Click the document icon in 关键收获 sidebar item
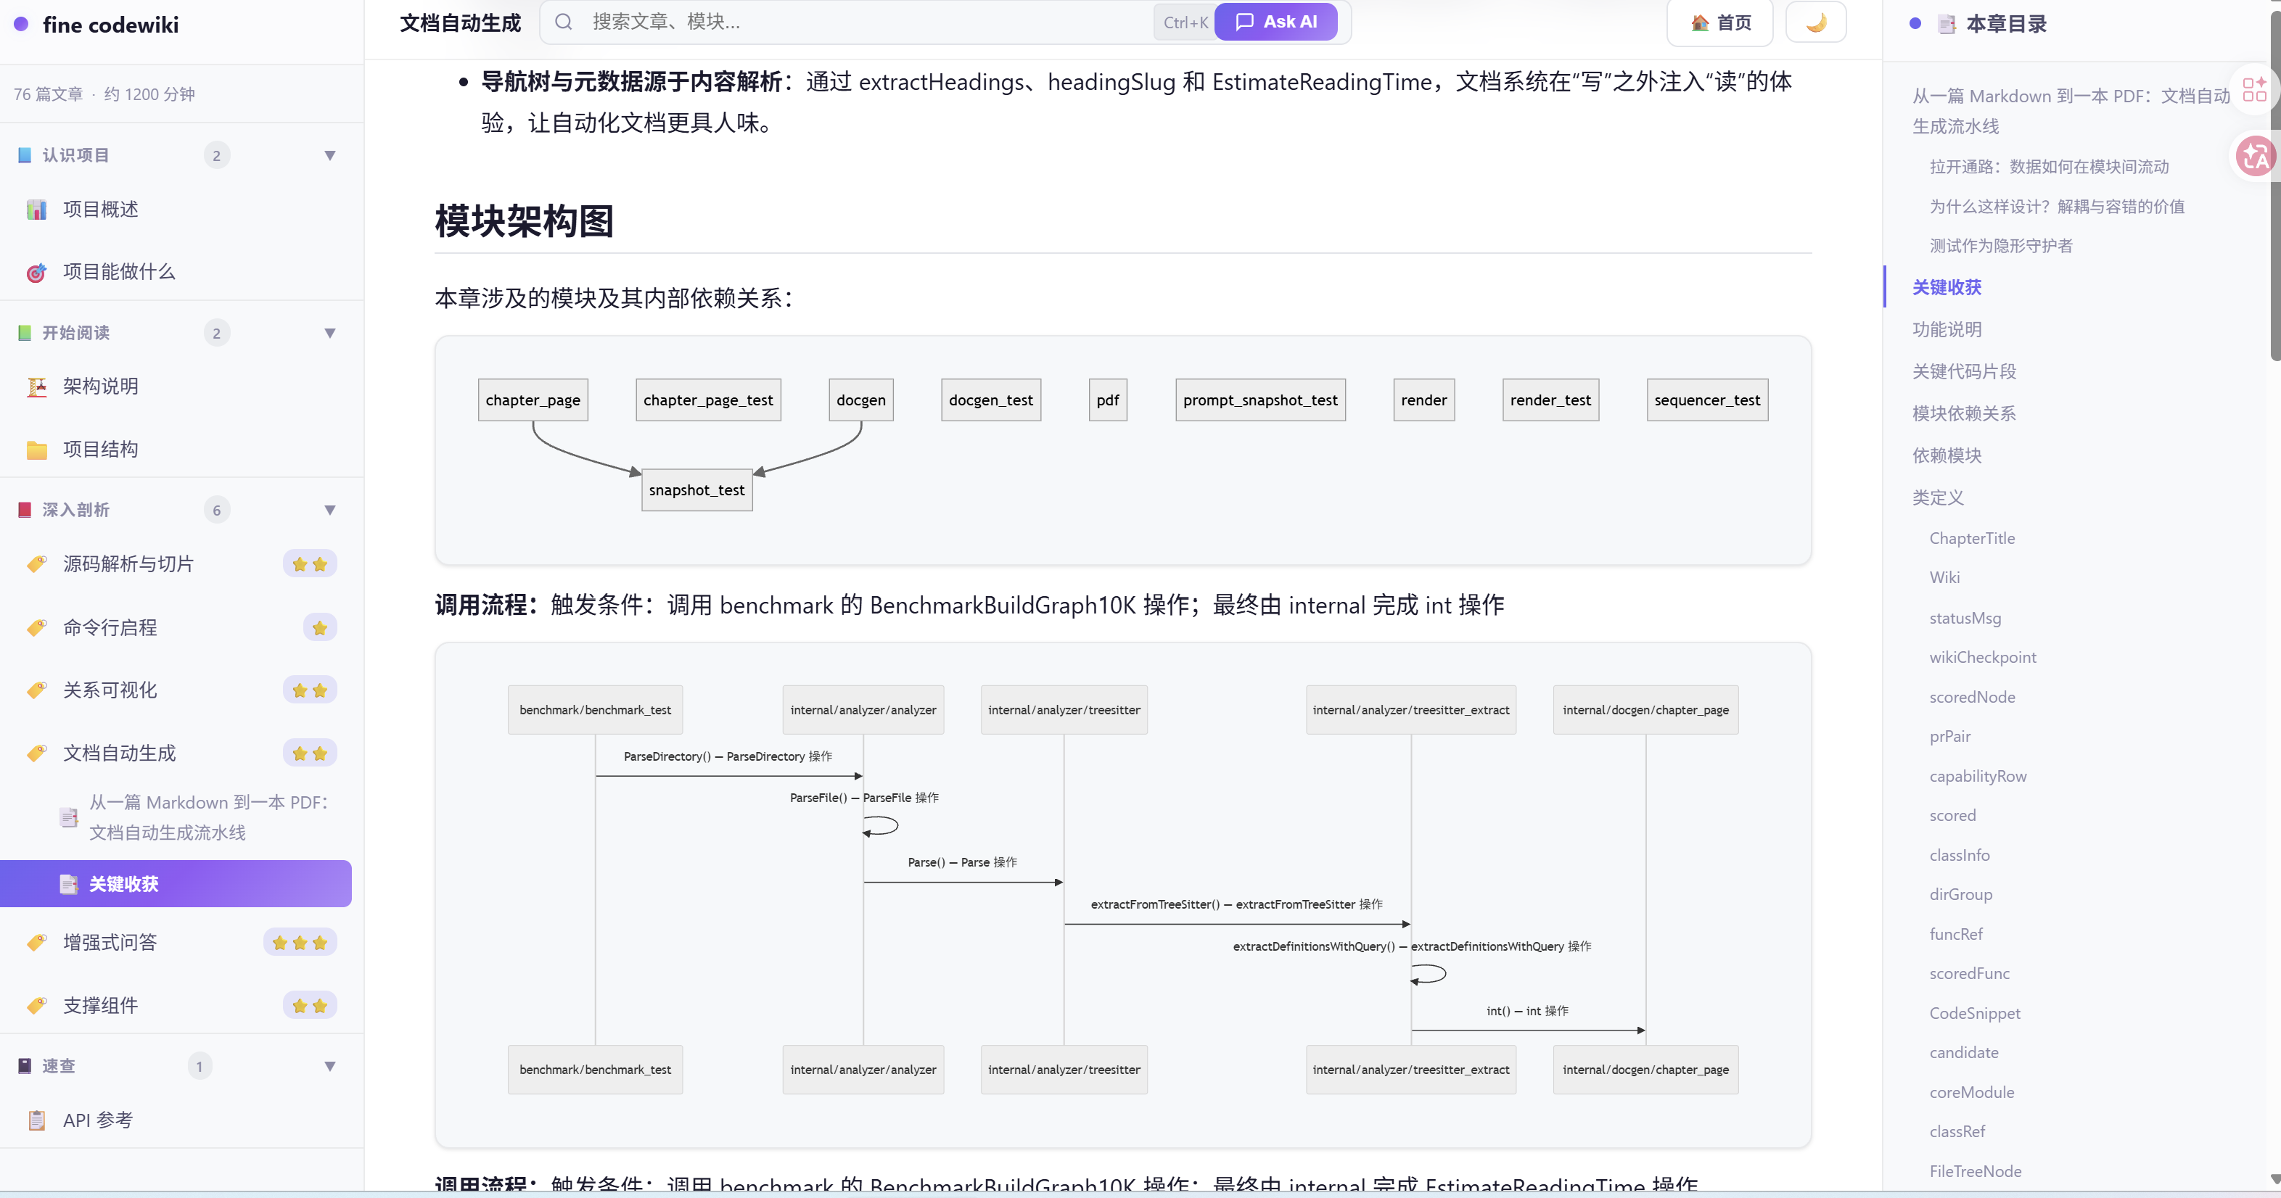Screen dimensions: 2281x1198 68,884
